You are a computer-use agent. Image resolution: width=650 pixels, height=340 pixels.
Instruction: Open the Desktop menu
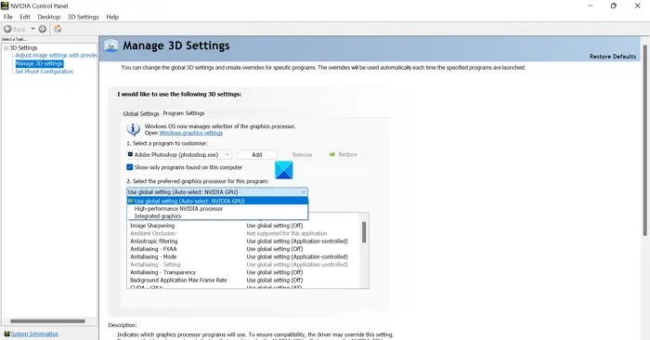point(49,17)
